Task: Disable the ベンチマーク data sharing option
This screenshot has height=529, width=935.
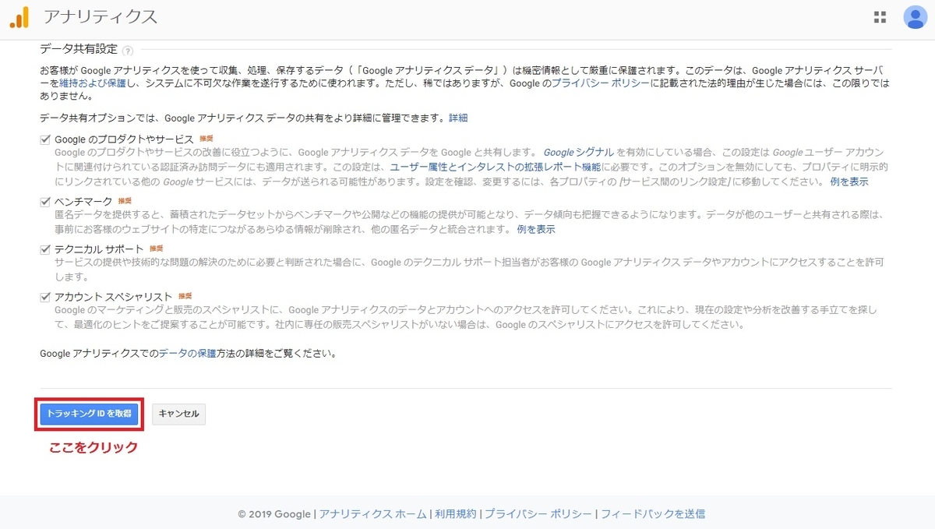Action: (x=44, y=202)
